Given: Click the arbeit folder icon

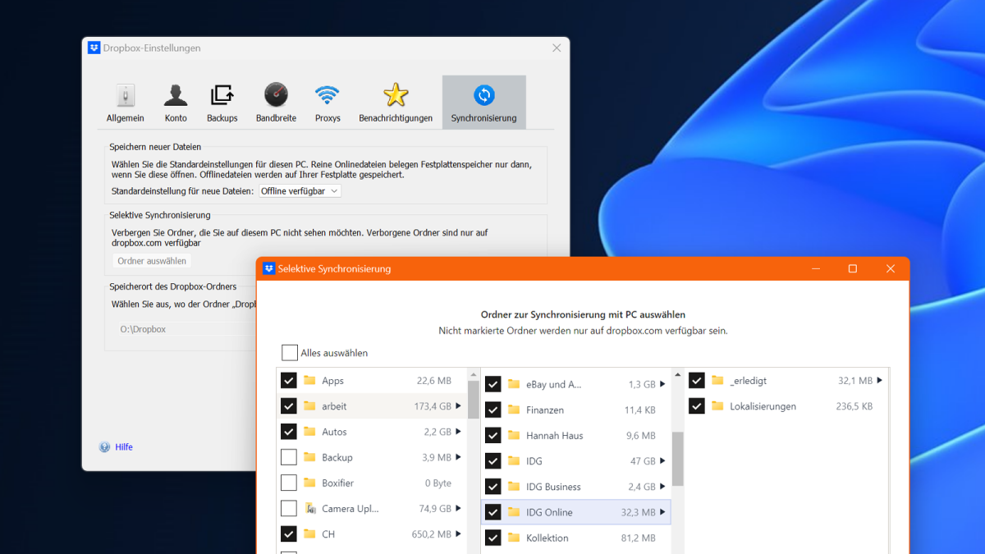Looking at the screenshot, I should [x=309, y=405].
